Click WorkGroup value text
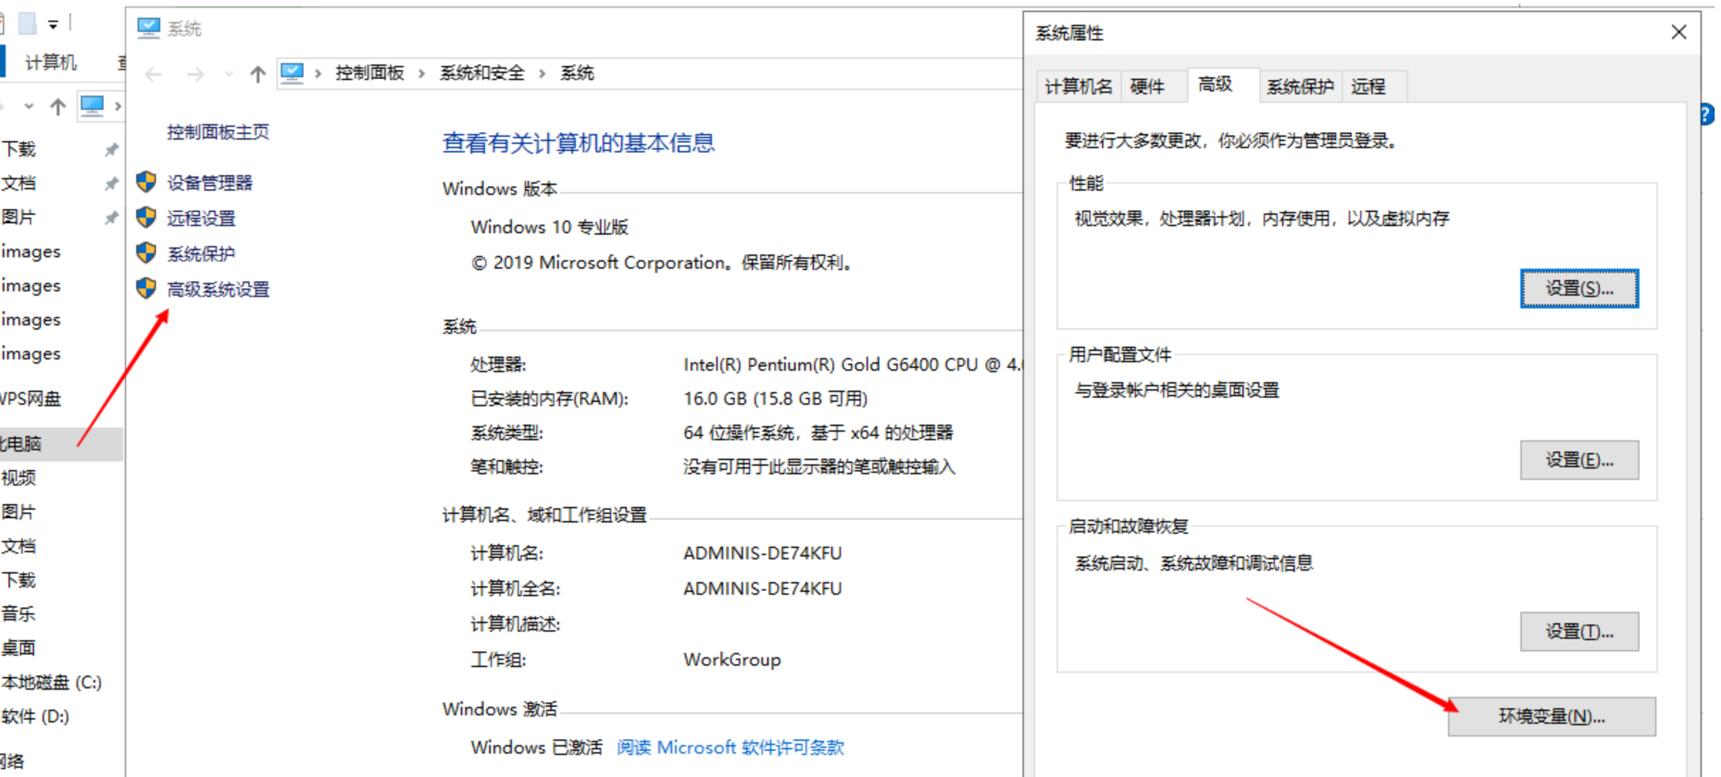Viewport: 1721px width, 777px height. point(733,659)
